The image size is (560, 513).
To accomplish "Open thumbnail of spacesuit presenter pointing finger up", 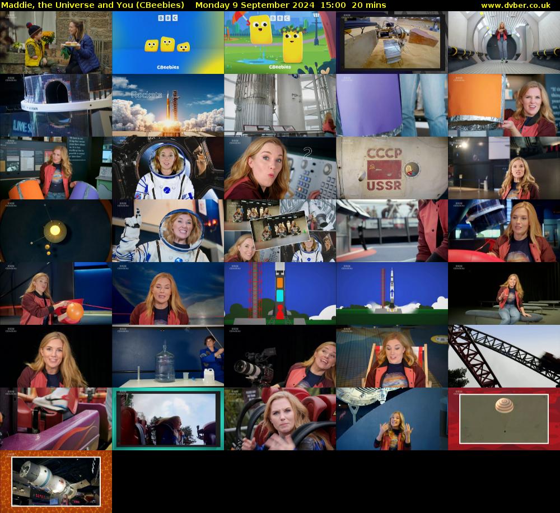I will click(x=168, y=231).
